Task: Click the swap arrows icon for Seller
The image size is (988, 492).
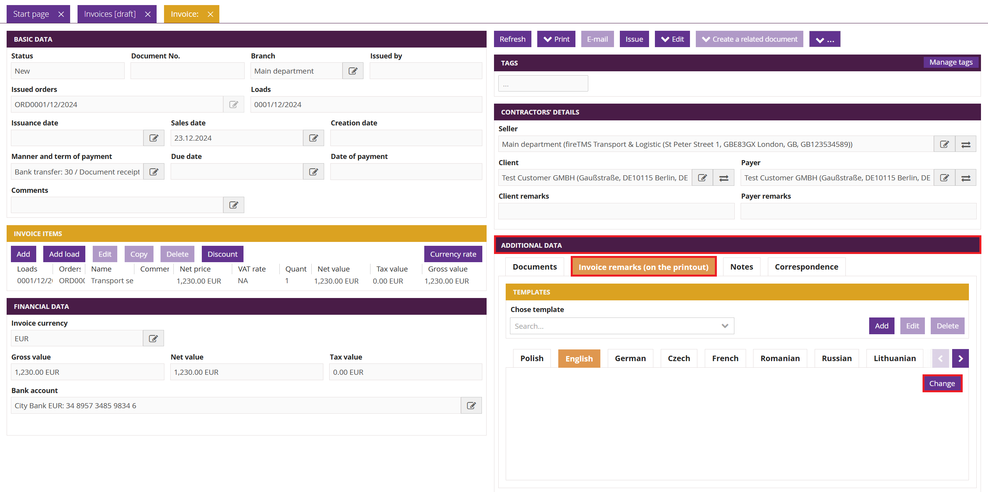Action: [965, 145]
